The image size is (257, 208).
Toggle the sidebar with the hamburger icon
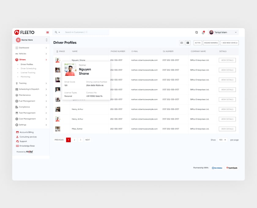tap(47, 32)
